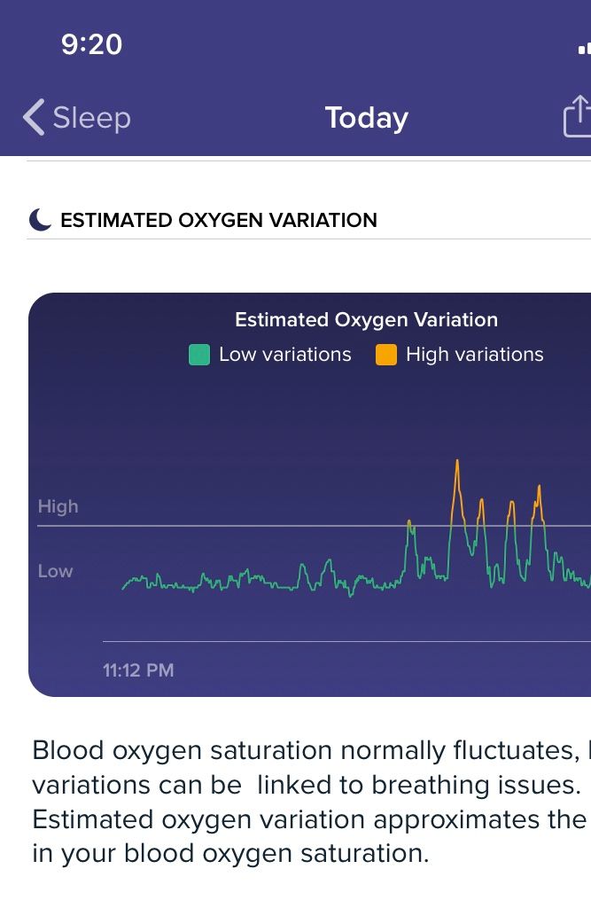
Task: Go back via the Sleep label
Action: (x=91, y=118)
